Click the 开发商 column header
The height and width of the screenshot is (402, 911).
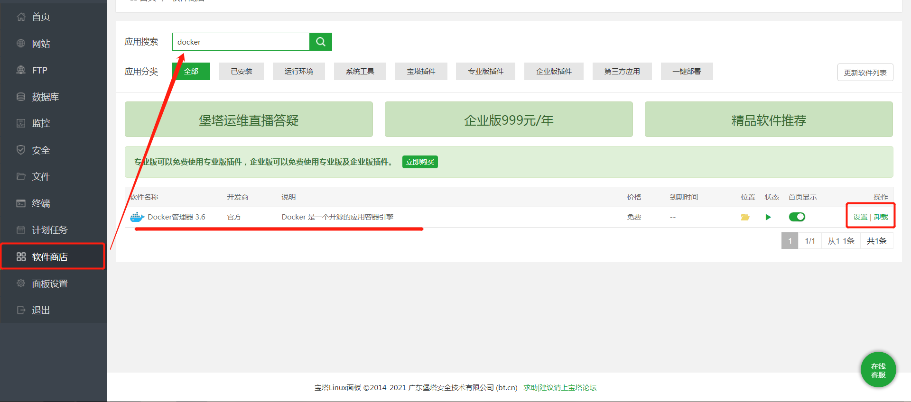click(238, 197)
